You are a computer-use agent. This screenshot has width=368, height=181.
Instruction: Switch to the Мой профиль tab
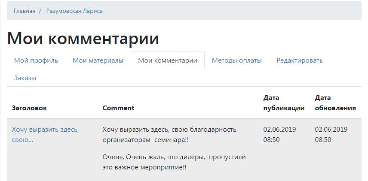pos(36,60)
